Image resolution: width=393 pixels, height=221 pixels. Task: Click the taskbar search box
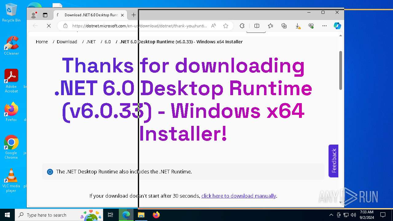point(59,215)
